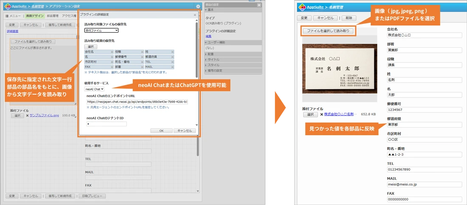This screenshot has height=205, width=467.
Task: Click the MAIL field showing meisi@meisi.co.jp
Action: [x=425, y=184]
